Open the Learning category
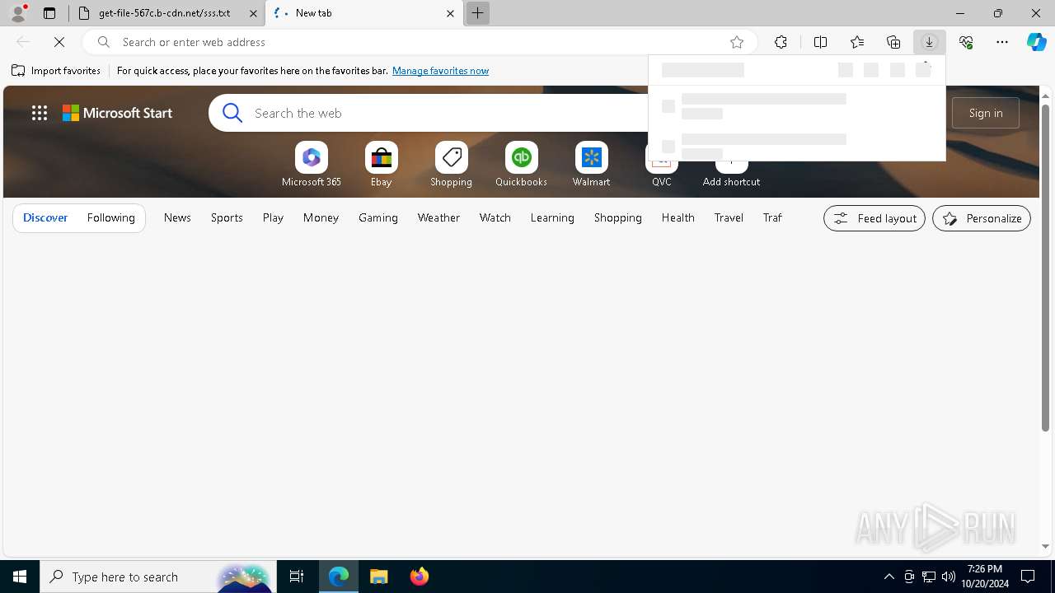 [x=552, y=217]
